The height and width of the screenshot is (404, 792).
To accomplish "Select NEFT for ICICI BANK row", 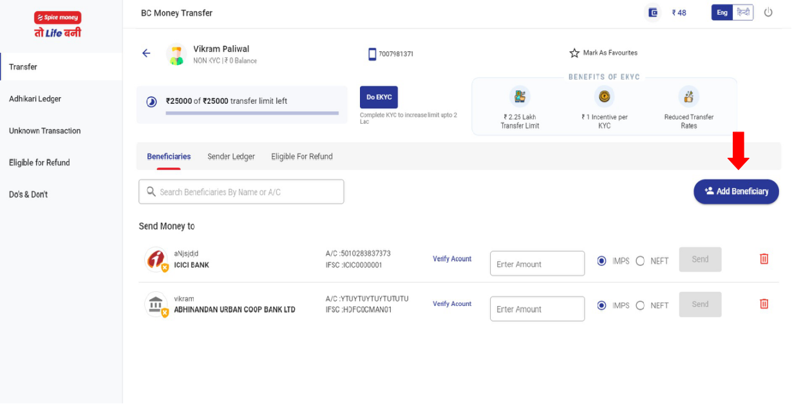I will pos(640,261).
